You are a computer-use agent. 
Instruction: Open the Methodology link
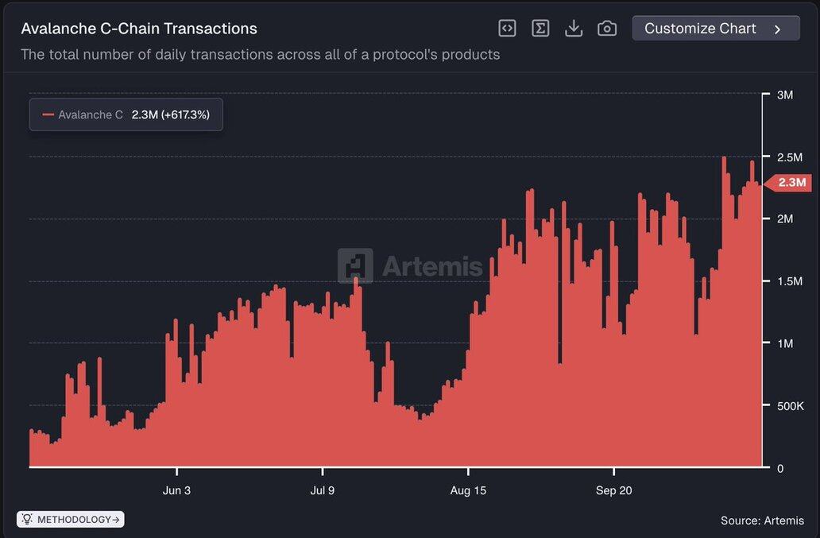(78, 520)
